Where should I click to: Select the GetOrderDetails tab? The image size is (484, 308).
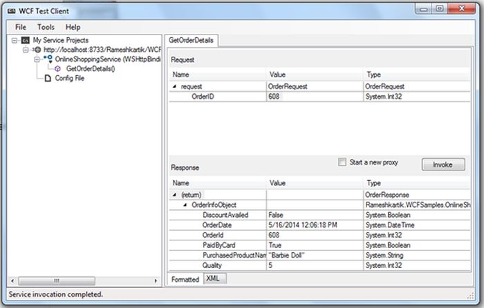click(191, 40)
